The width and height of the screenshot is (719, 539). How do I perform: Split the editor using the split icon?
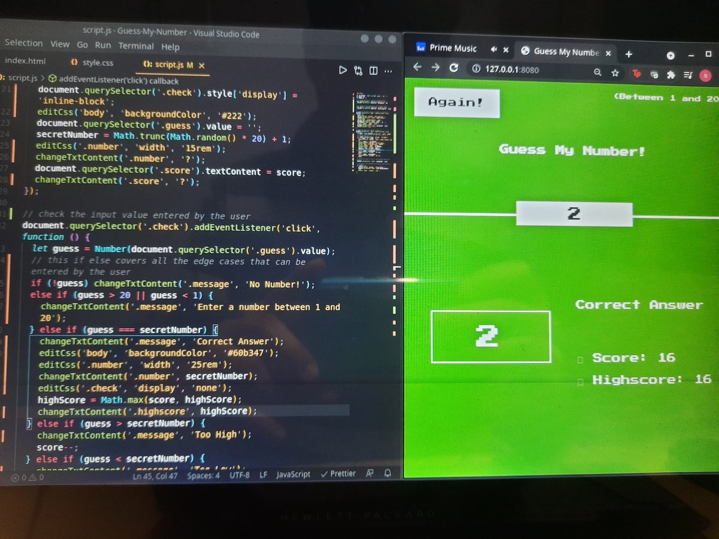(x=373, y=70)
